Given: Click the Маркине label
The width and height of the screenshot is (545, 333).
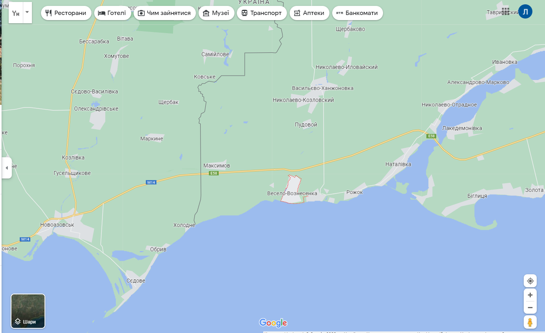Looking at the screenshot, I should pyautogui.click(x=152, y=139).
